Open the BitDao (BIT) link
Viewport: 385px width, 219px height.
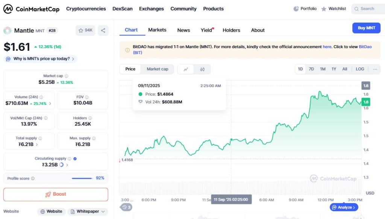pos(365,47)
